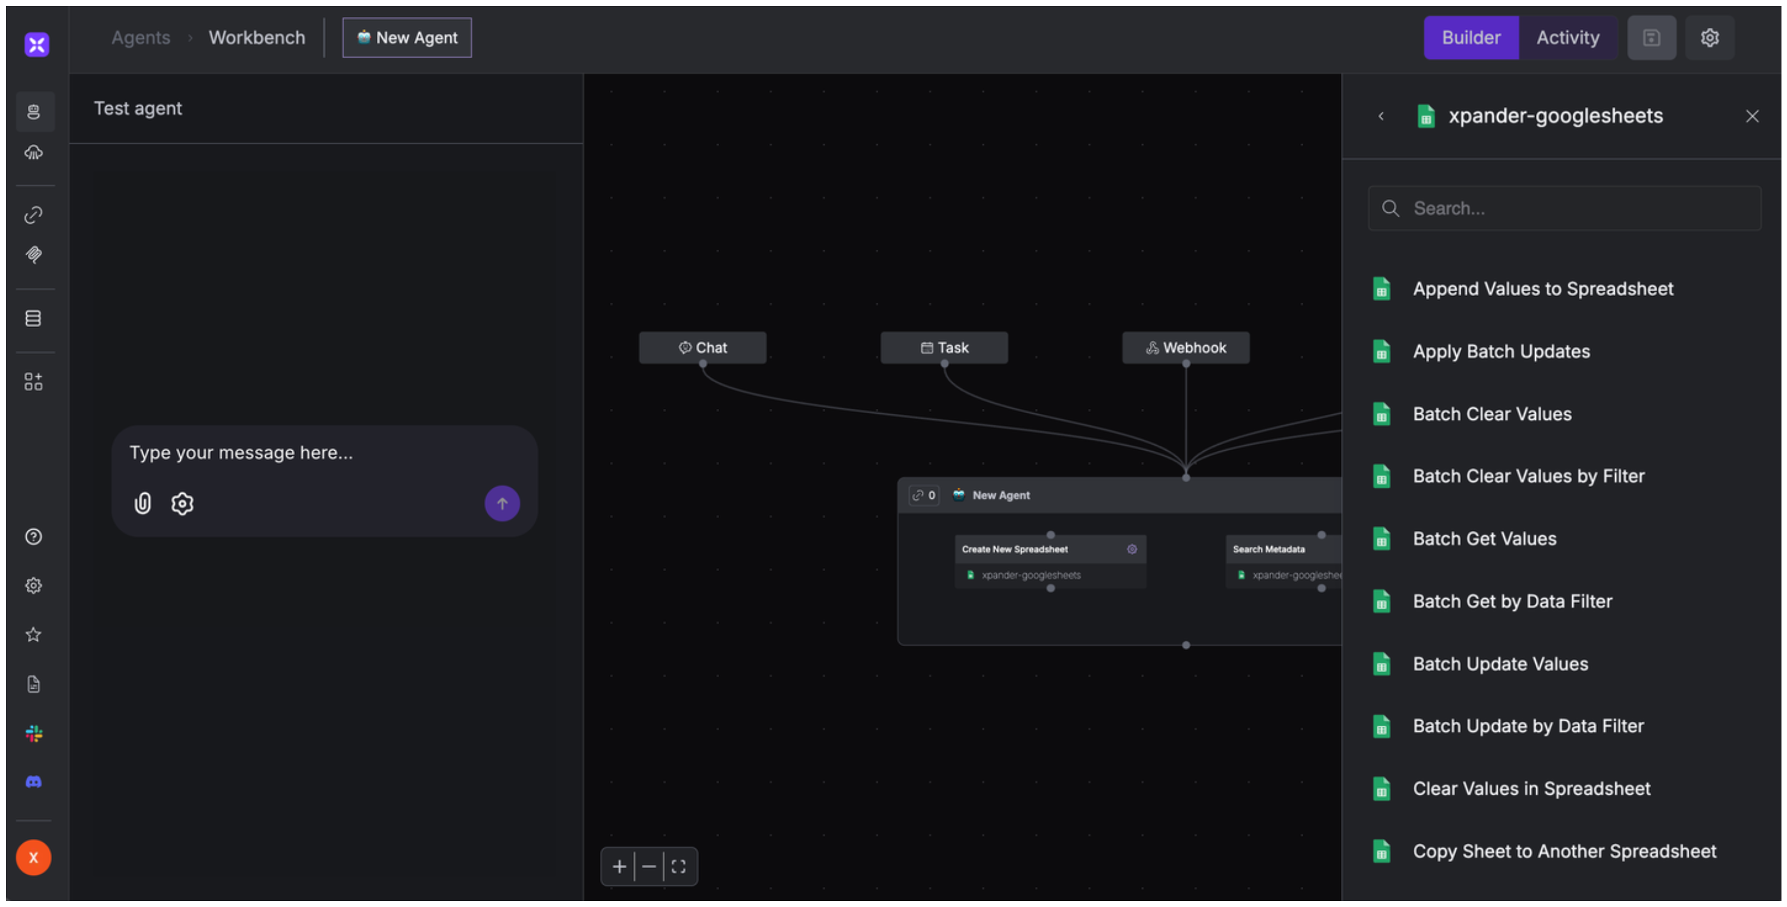
Task: Zoom in with the plus canvas control
Action: coord(619,866)
